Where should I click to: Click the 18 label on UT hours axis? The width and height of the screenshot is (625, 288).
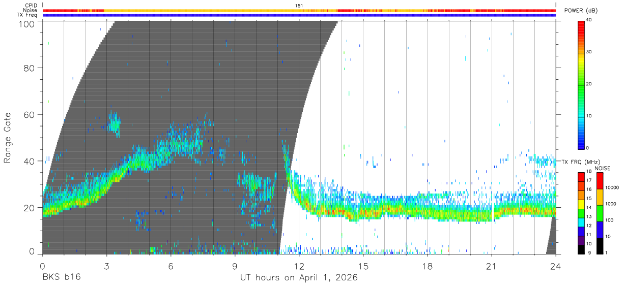[428, 266]
